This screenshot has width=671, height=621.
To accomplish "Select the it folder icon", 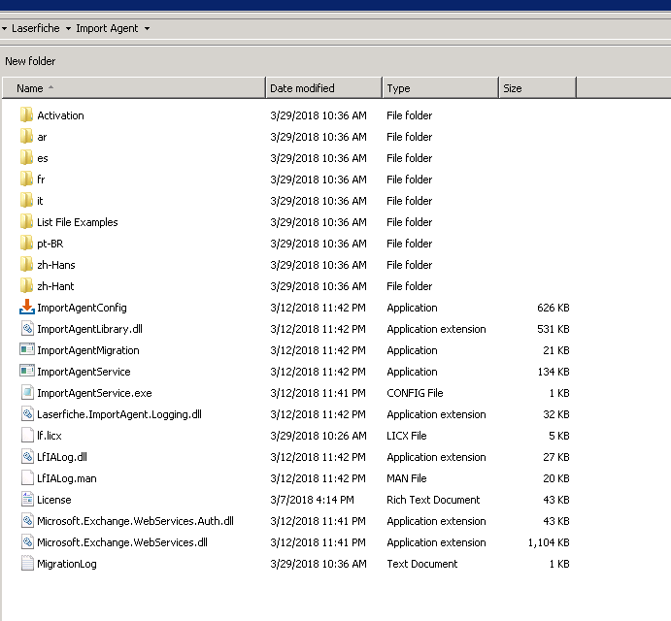I will (26, 201).
